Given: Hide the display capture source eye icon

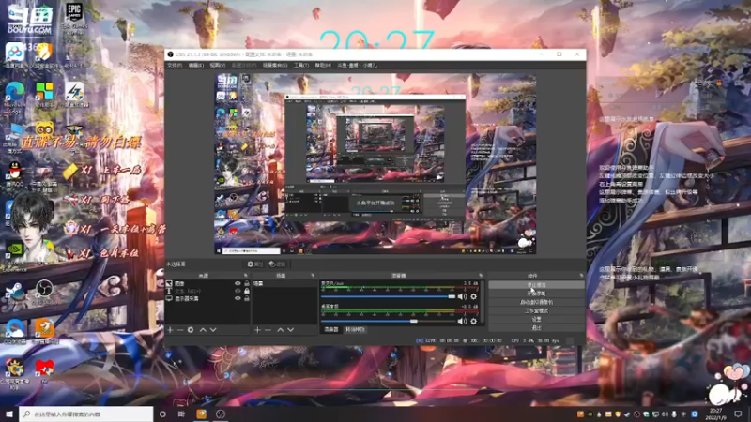Looking at the screenshot, I should click(238, 298).
